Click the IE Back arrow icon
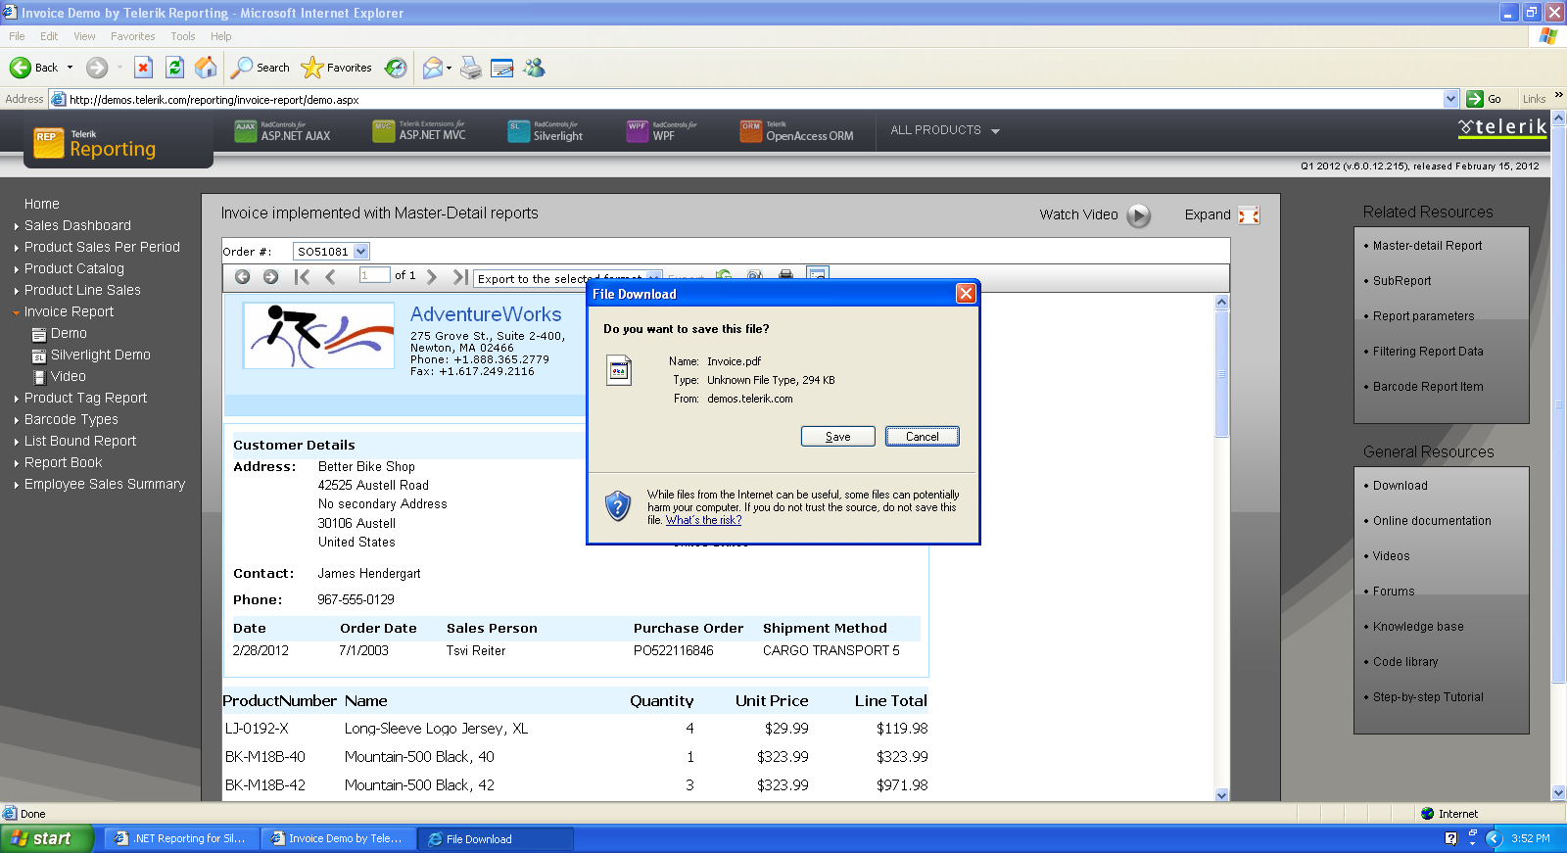Viewport: 1567px width, 853px height. pos(21,68)
